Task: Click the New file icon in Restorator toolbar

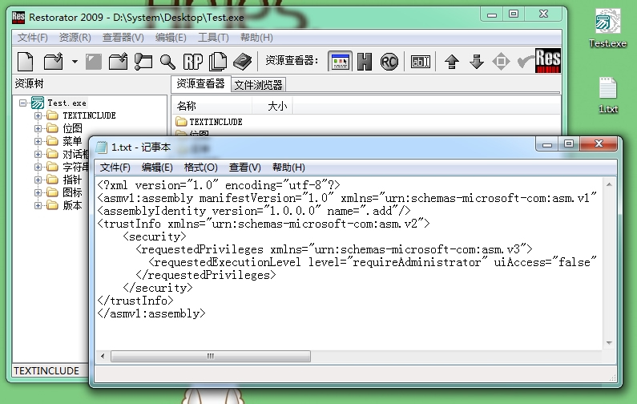Action: click(x=26, y=62)
